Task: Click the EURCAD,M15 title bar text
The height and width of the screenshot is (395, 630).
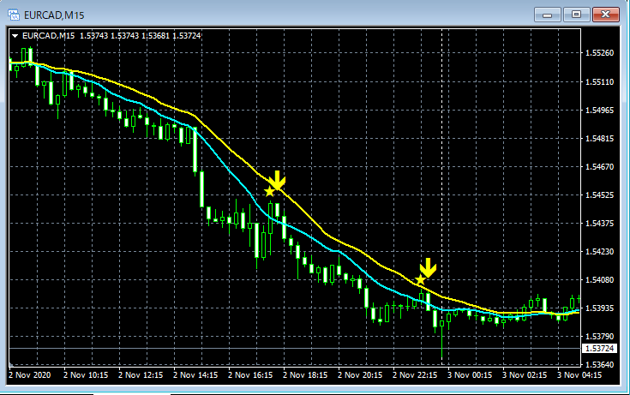Action: tap(54, 15)
